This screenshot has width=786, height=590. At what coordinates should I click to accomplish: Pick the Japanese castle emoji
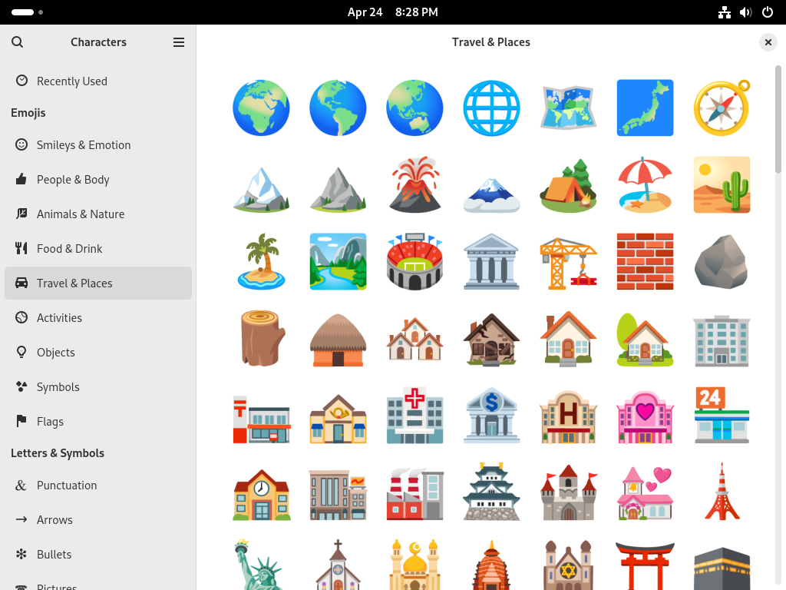point(491,492)
